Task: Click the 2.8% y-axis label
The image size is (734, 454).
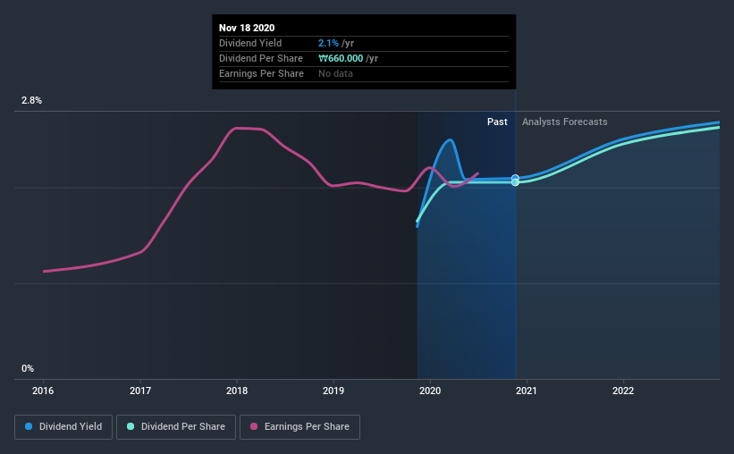Action: 31,100
